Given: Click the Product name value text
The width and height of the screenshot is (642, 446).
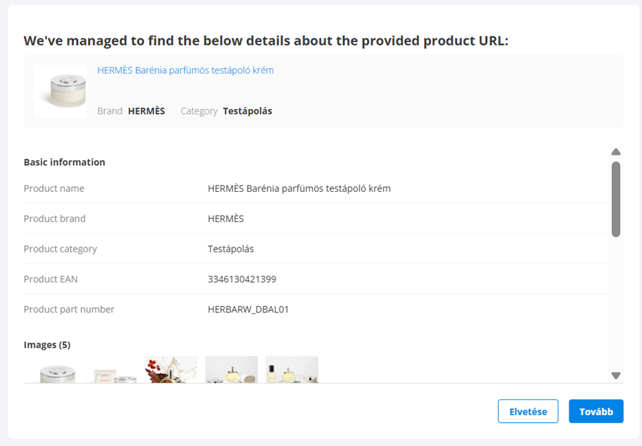Looking at the screenshot, I should pos(299,188).
